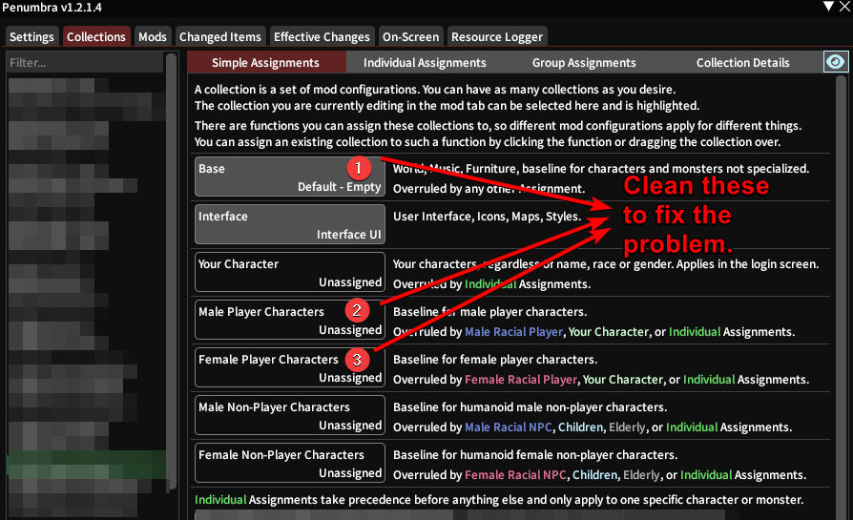This screenshot has width=853, height=520.
Task: Close the Penumbra window
Action: tap(843, 8)
